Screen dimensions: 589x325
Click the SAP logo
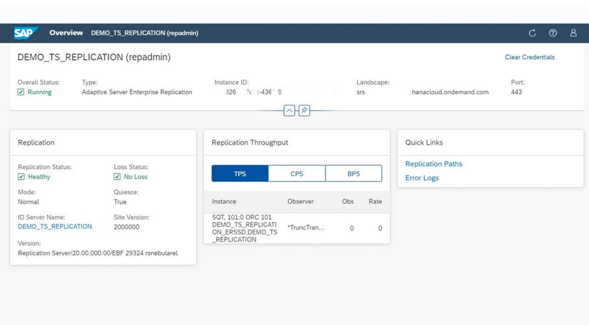pos(26,33)
